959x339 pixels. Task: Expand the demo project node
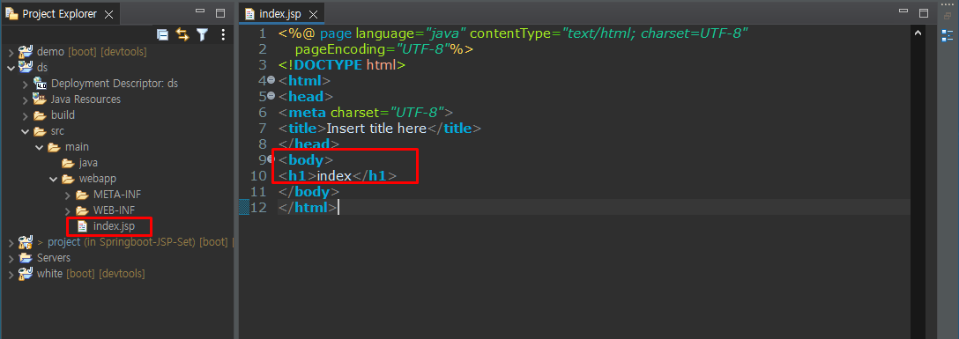click(x=11, y=52)
